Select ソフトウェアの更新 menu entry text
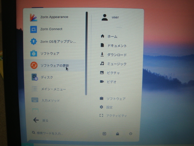Image resolution: width=194 pixels, height=146 pixels. pos(55,65)
